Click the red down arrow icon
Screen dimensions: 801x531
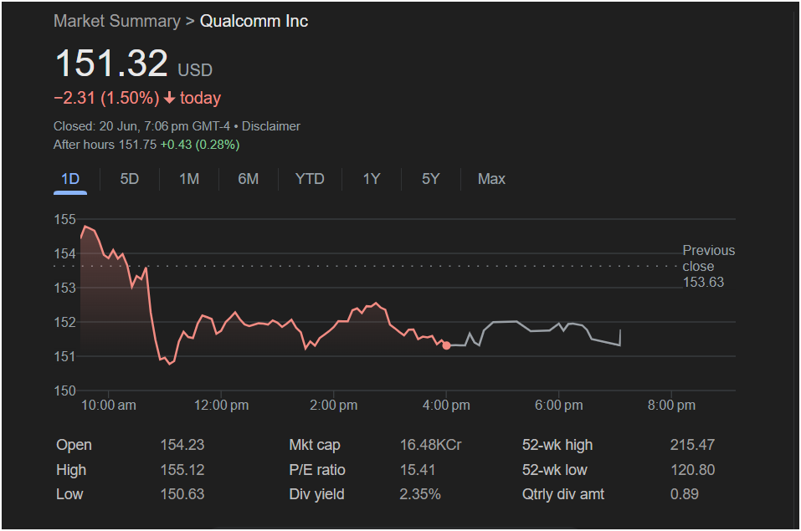coord(170,98)
